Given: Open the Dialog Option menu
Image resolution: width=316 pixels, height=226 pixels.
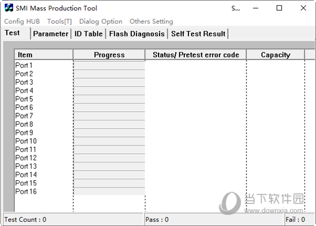Looking at the screenshot, I should point(101,22).
